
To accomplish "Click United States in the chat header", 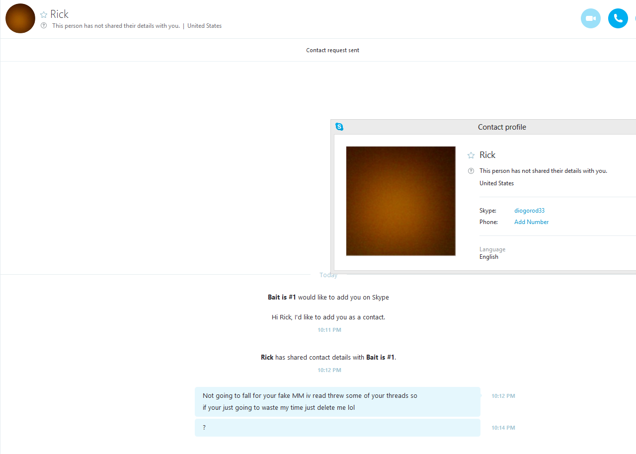I will [x=204, y=26].
